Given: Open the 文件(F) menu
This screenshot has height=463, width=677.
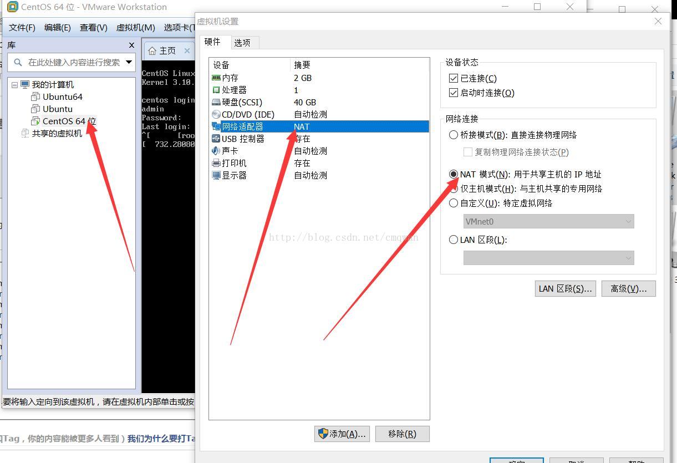Looking at the screenshot, I should 22,28.
